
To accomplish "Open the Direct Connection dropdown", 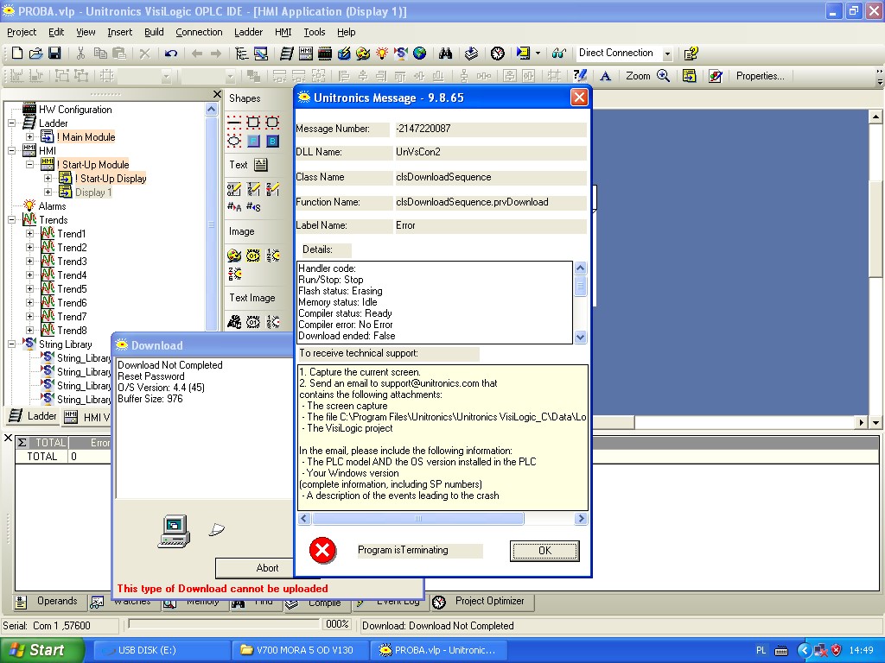I will tap(667, 54).
